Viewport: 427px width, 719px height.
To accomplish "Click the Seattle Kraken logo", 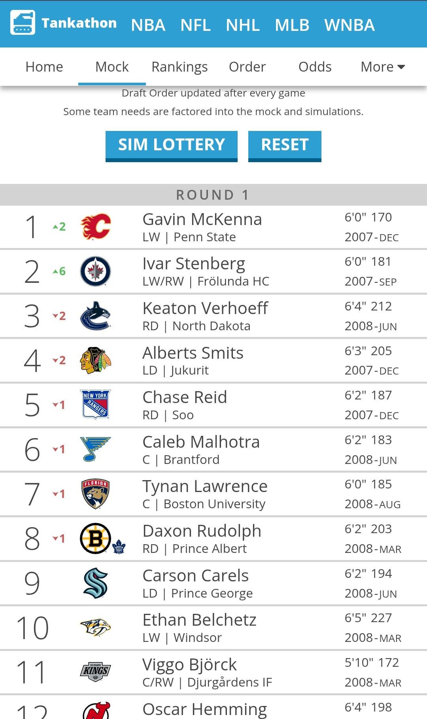I will (95, 583).
